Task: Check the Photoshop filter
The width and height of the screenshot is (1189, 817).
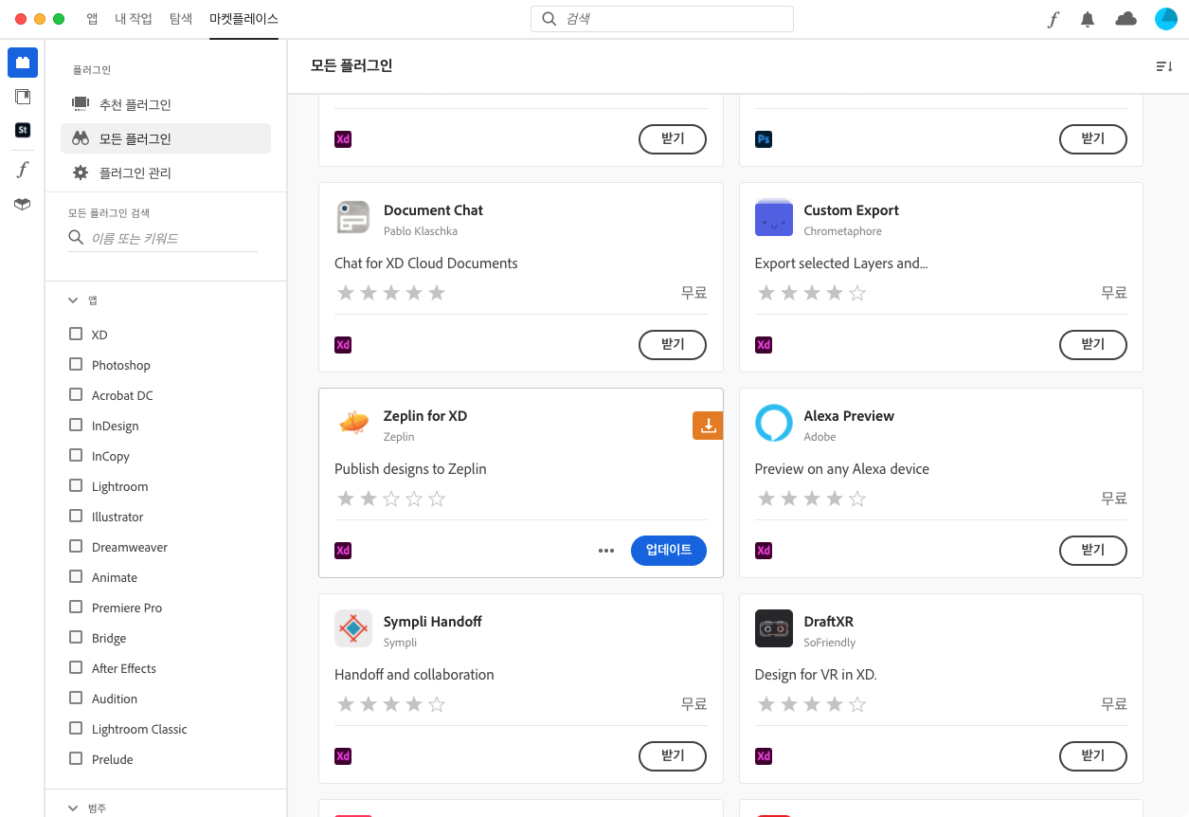Action: coord(76,364)
